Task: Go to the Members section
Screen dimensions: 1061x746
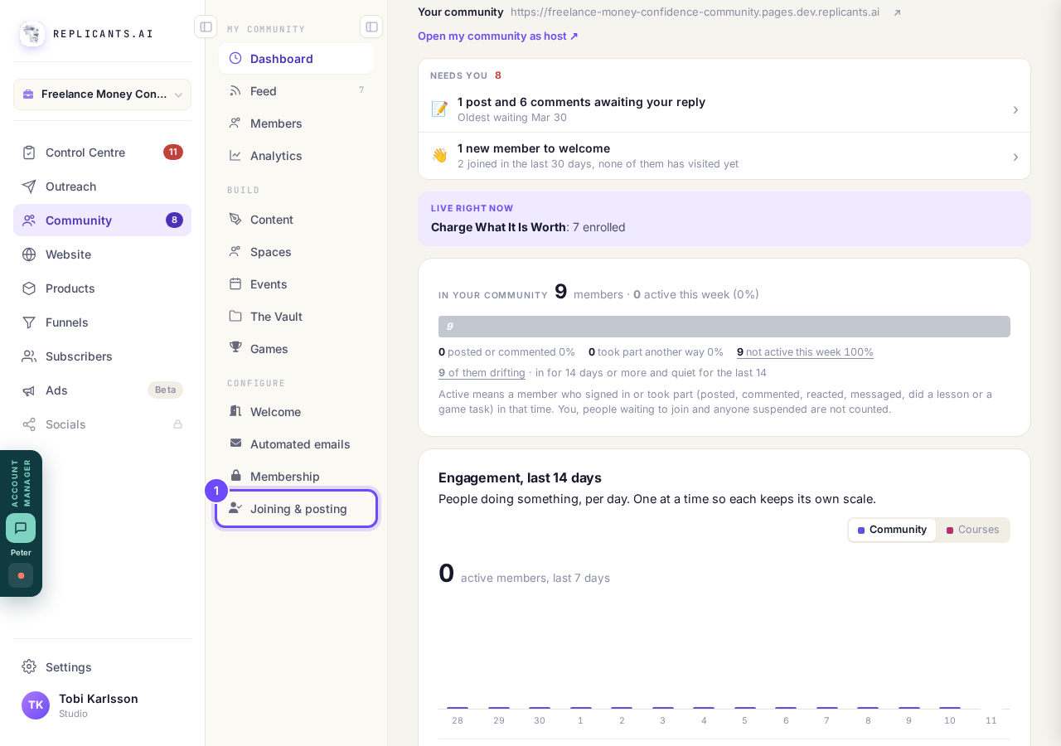Action: coord(296,124)
